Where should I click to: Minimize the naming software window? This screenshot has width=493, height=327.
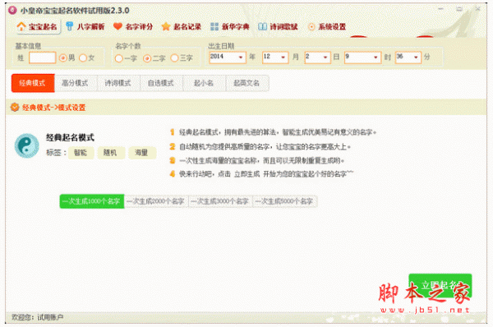point(440,9)
